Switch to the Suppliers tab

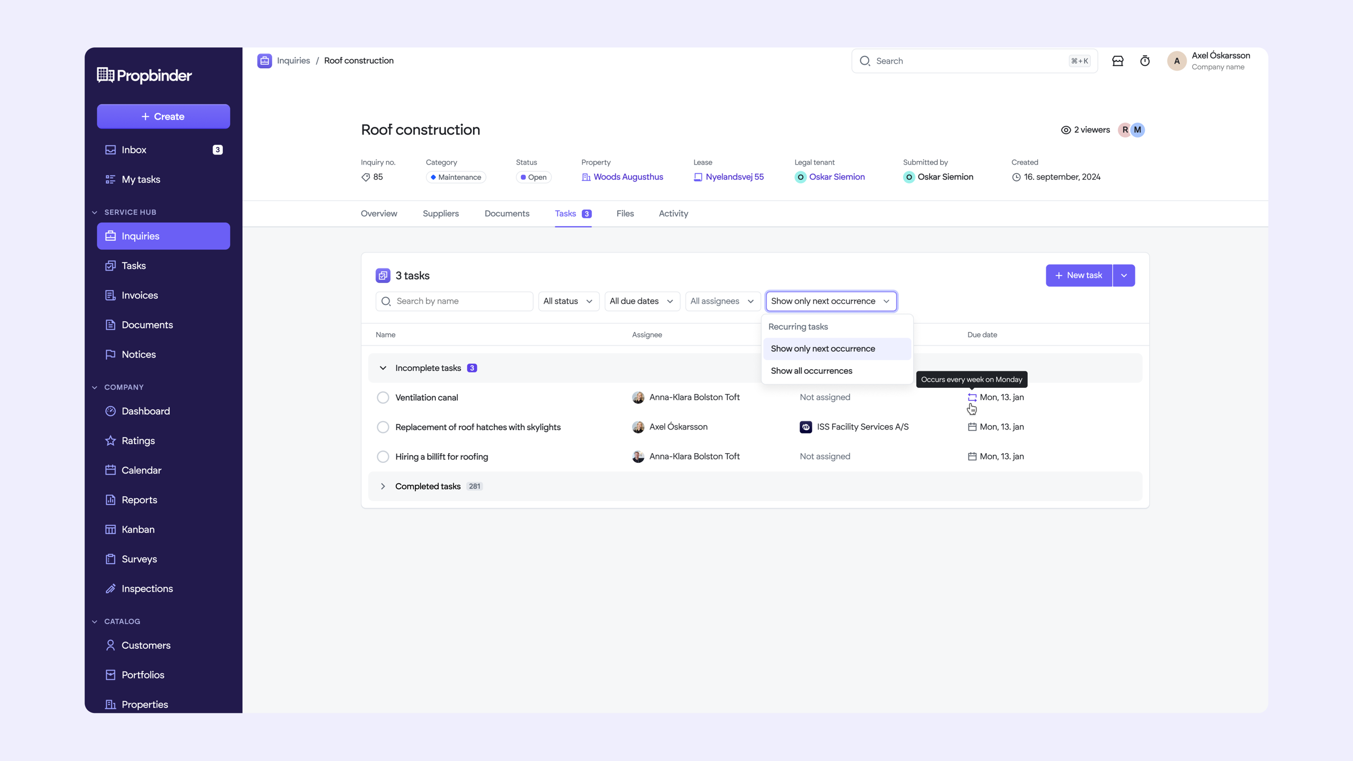(441, 214)
